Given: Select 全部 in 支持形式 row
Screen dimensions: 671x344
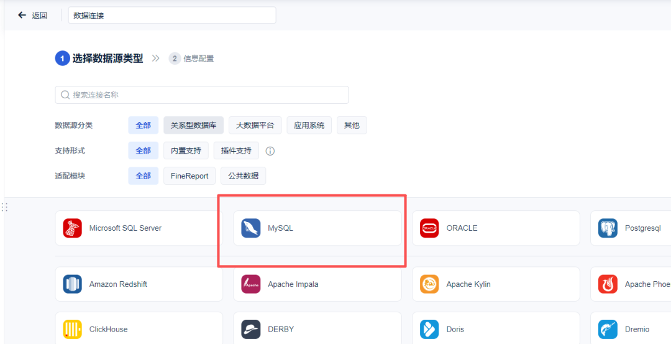Looking at the screenshot, I should point(144,151).
